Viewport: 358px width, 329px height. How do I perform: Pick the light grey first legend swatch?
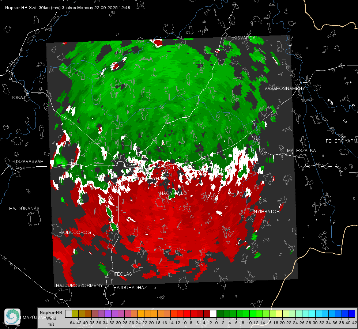pyautogui.click(x=68, y=314)
